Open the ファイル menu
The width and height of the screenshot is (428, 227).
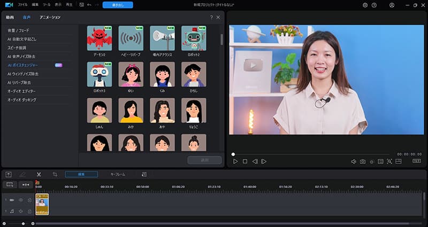(x=22, y=5)
